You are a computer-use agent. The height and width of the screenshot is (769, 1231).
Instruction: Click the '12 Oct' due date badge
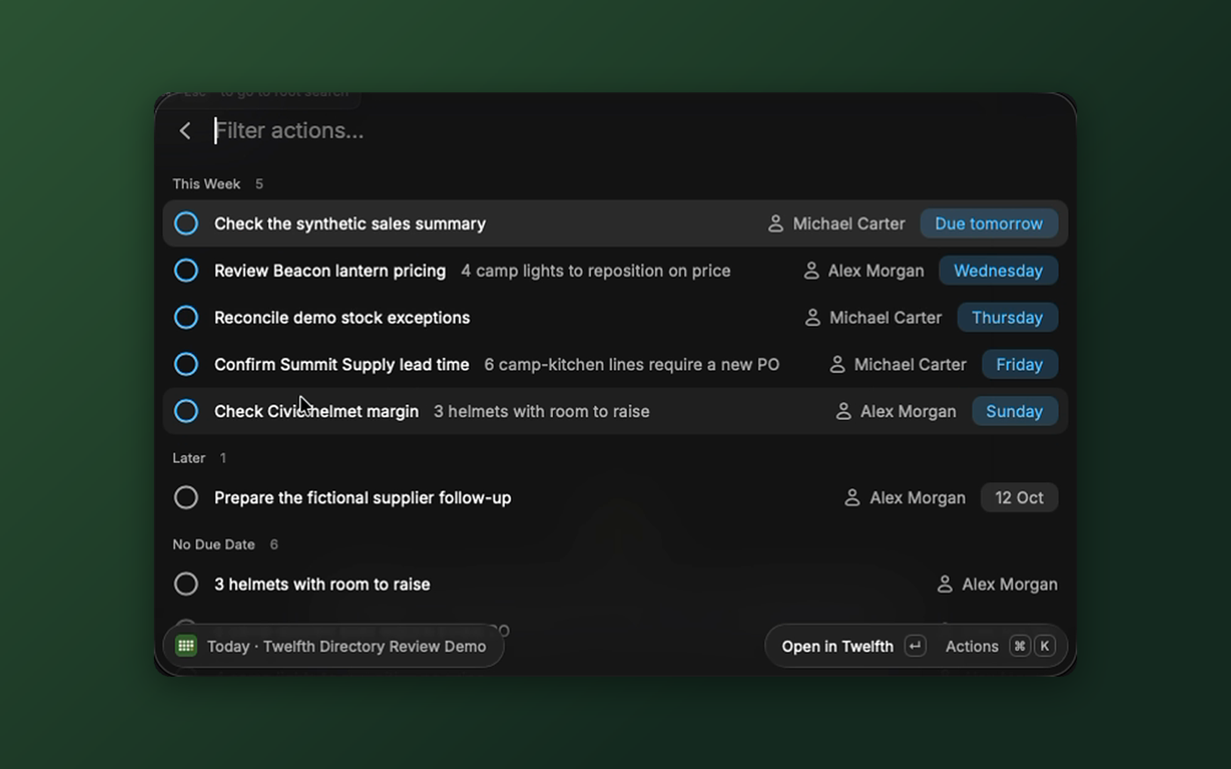click(1019, 497)
